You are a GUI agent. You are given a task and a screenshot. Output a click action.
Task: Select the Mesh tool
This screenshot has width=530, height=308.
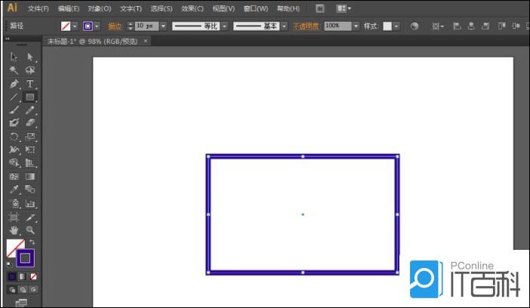point(14,176)
